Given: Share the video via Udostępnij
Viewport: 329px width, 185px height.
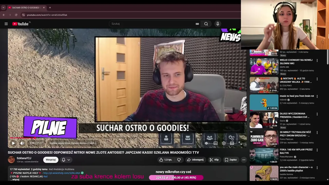Looking at the screenshot, I should 195,160.
